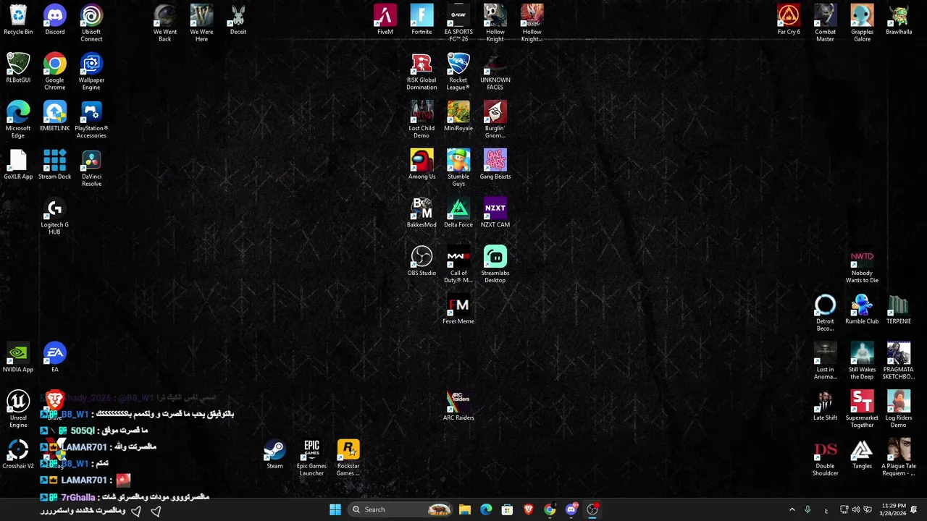Open the Fortnite desktop shortcut

point(421,20)
